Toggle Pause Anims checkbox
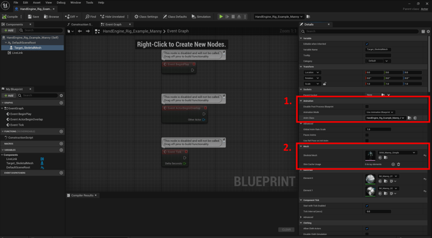The width and height of the screenshot is (432, 238). point(367,135)
